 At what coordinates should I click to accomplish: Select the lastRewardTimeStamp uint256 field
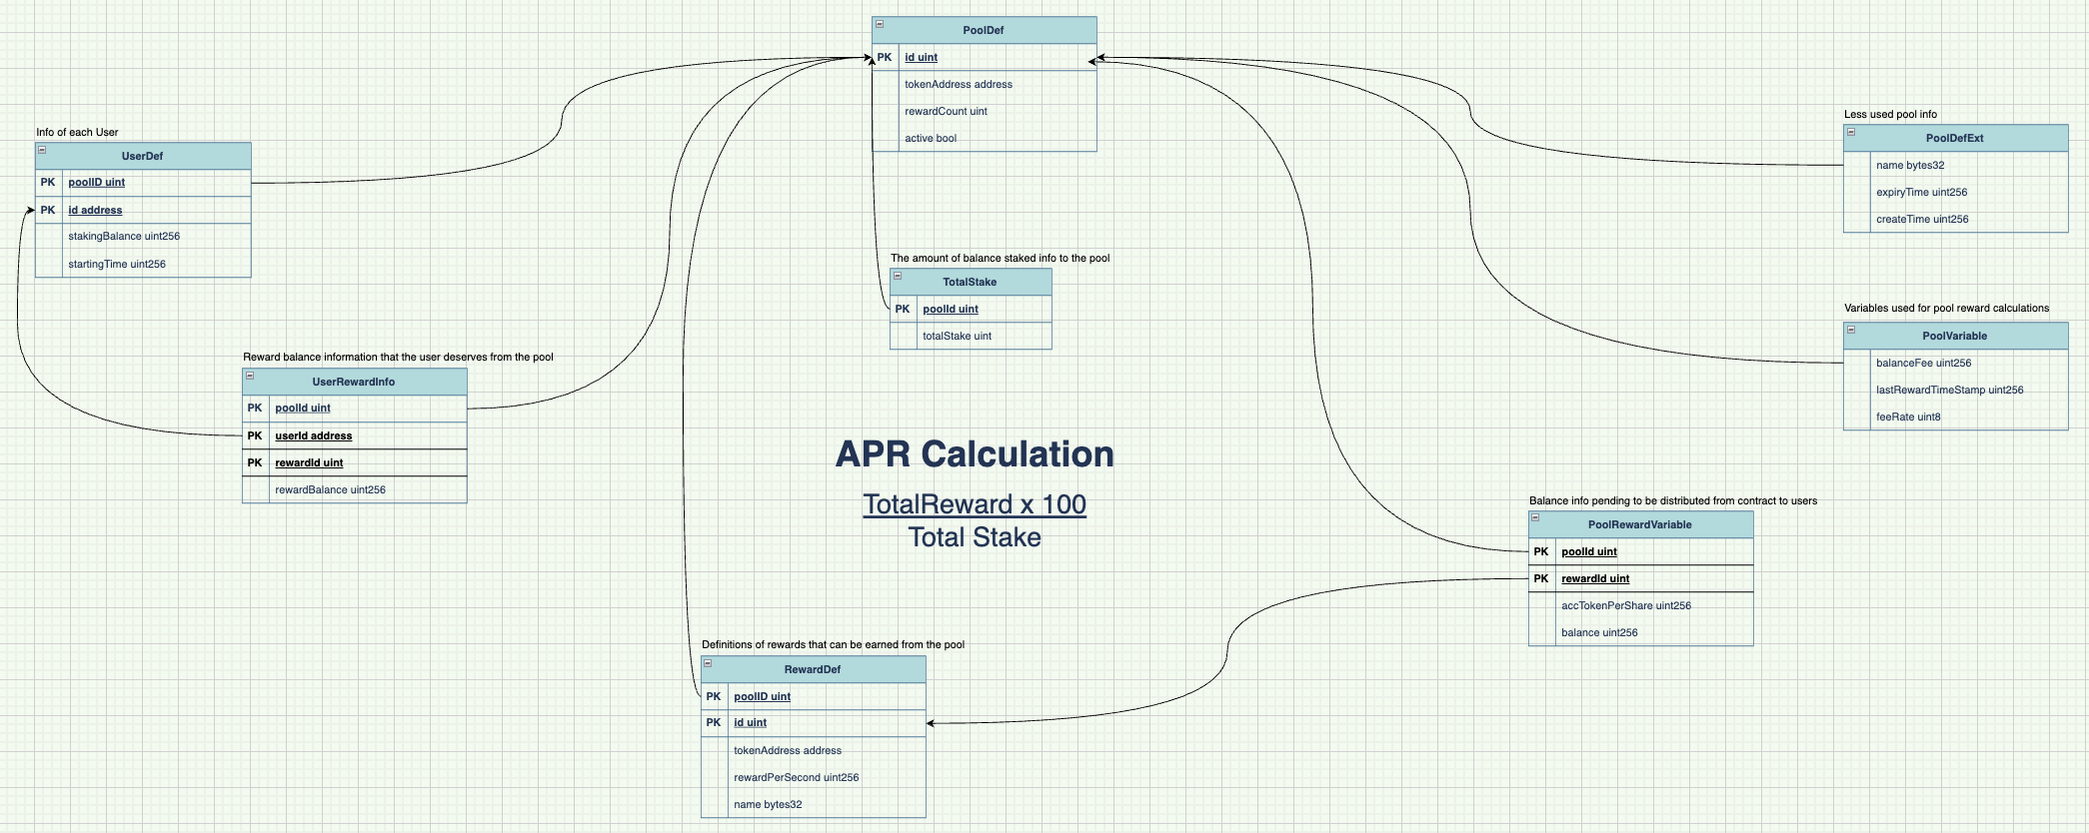(x=1949, y=391)
